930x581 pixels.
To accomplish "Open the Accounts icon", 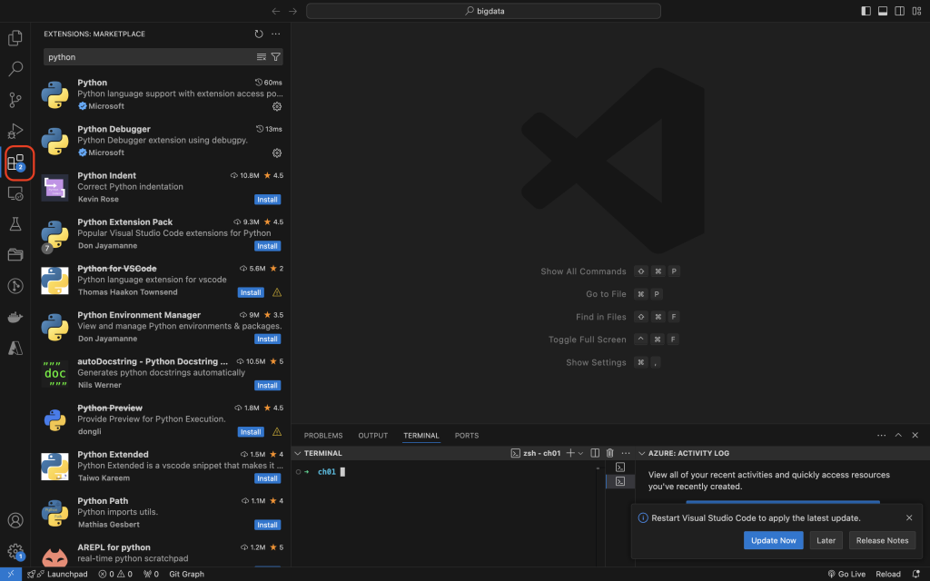I will [x=15, y=520].
